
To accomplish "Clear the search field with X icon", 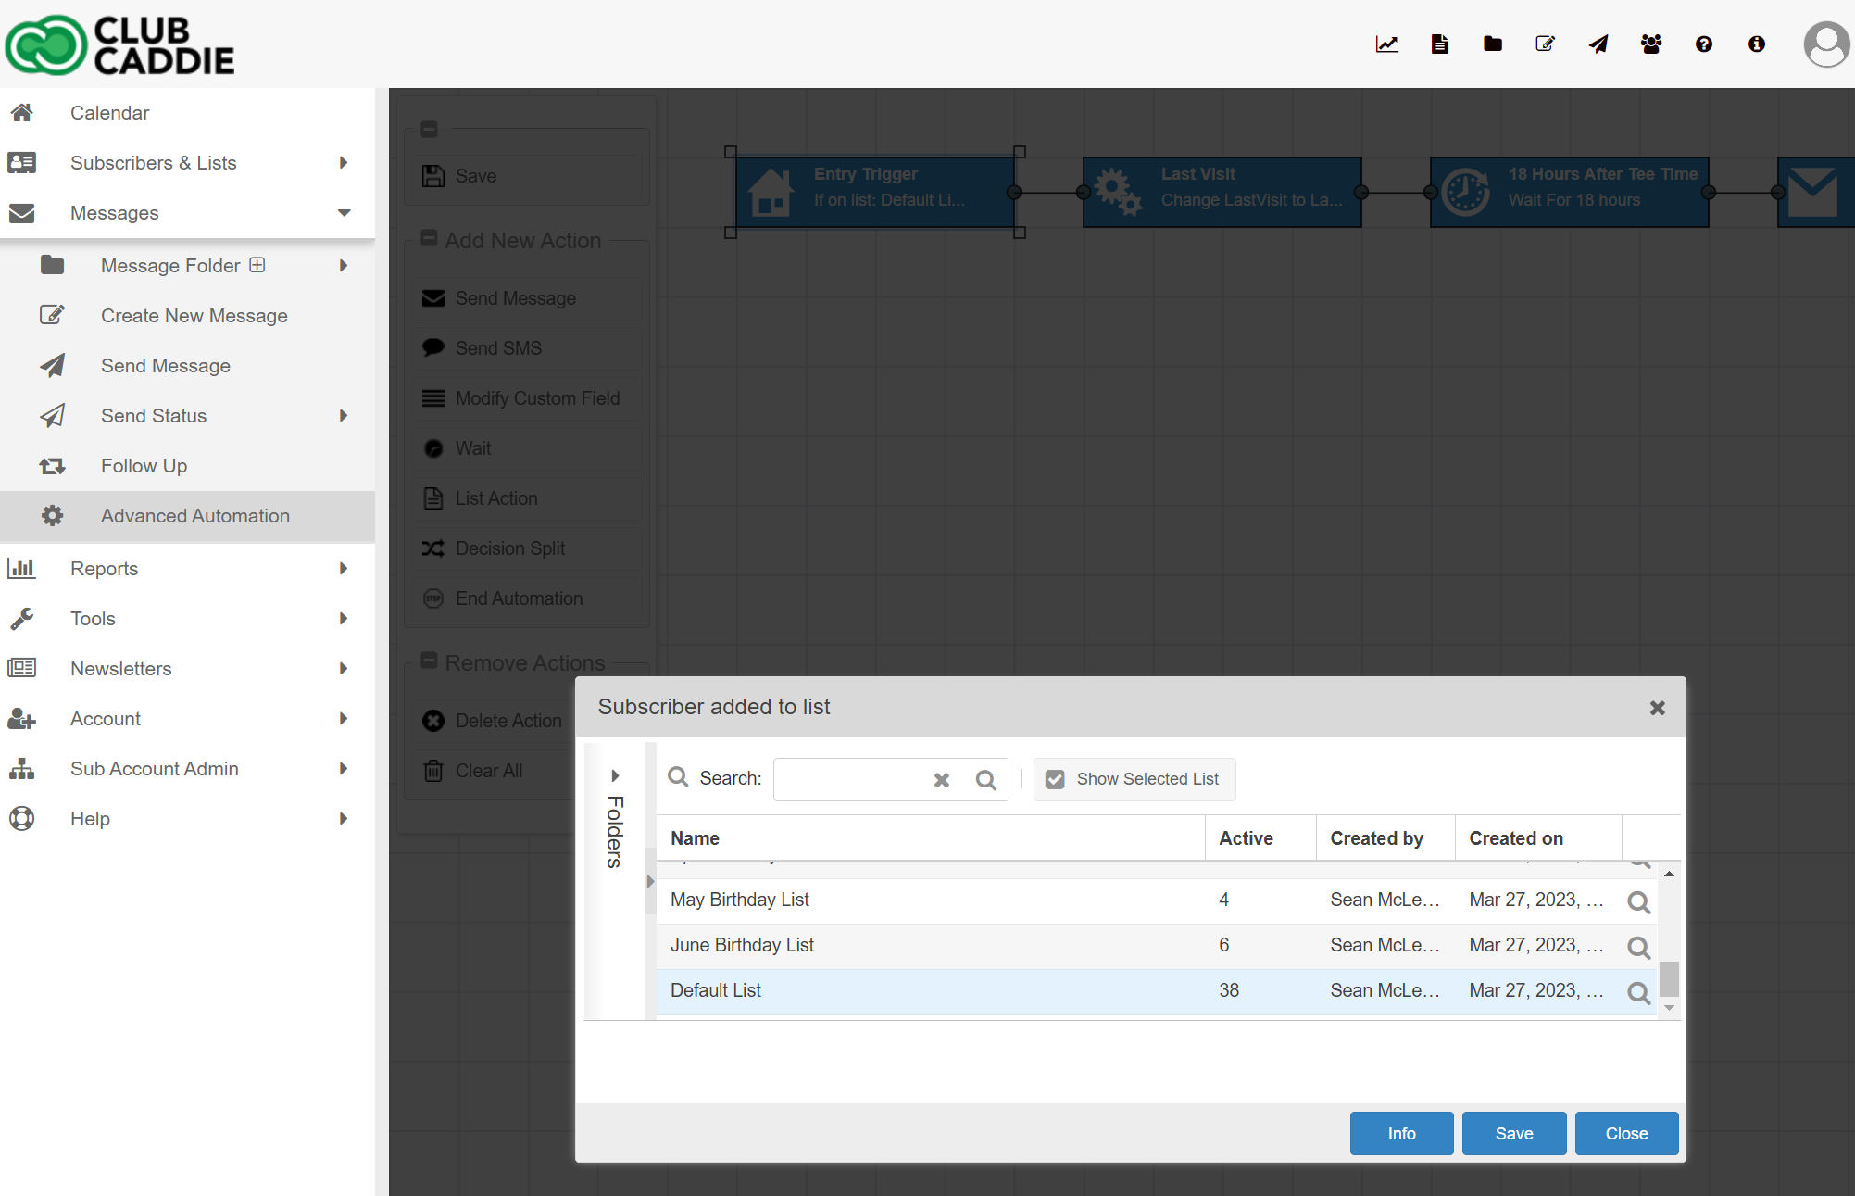I will pos(942,780).
